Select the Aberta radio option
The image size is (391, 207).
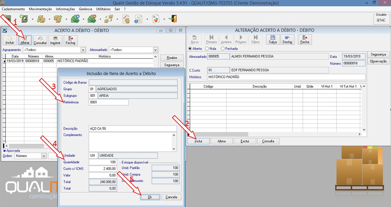coord(190,48)
